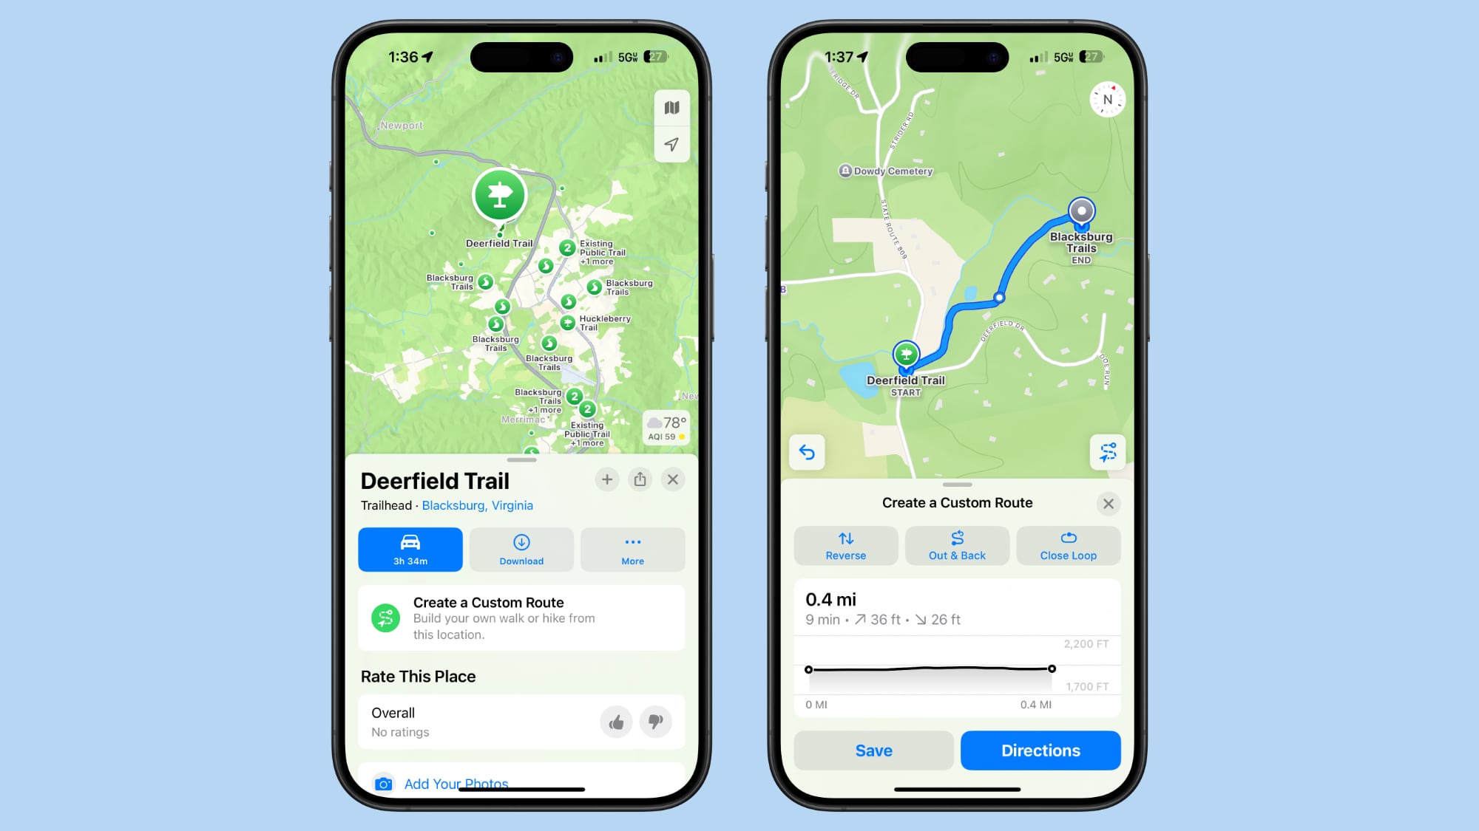Click the Create a Custom Route icon
The image size is (1479, 831).
[x=387, y=617]
